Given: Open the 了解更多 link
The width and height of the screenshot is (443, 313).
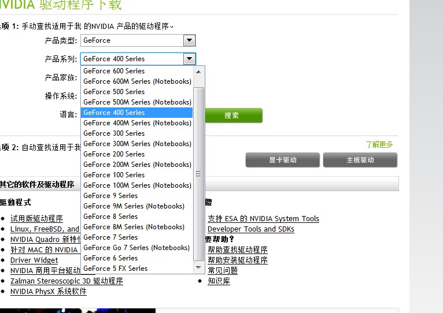Looking at the screenshot, I should [379, 144].
